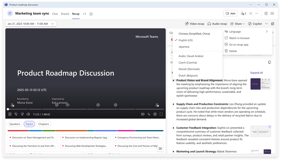The height and width of the screenshot is (161, 281).
Task: Expand Customer Feedback Integration note
Action: [x=173, y=128]
